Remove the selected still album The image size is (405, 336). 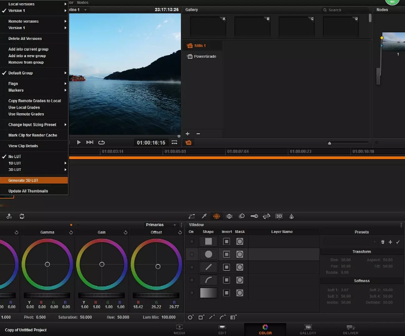click(x=198, y=134)
